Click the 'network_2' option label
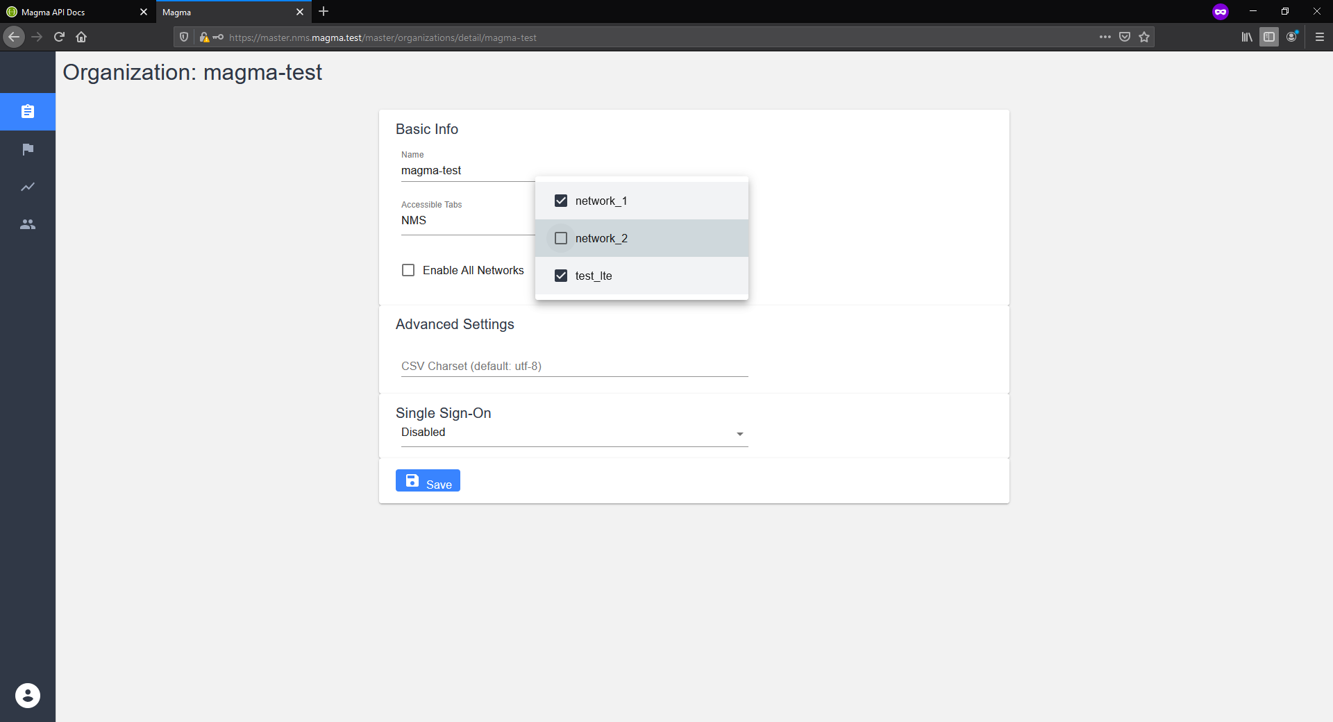 [601, 238]
